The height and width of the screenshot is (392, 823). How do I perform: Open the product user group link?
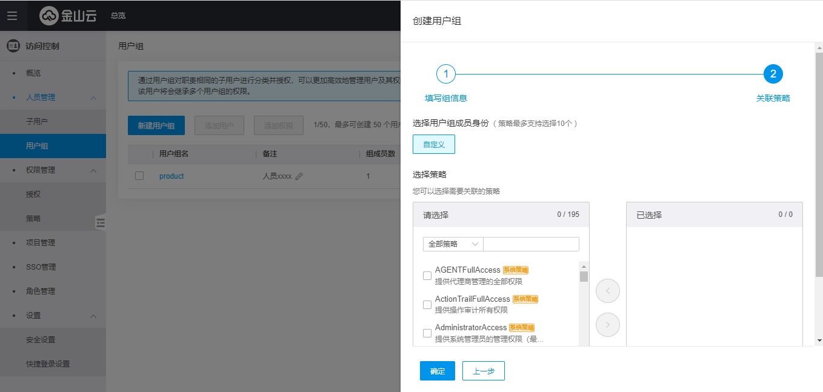point(172,176)
